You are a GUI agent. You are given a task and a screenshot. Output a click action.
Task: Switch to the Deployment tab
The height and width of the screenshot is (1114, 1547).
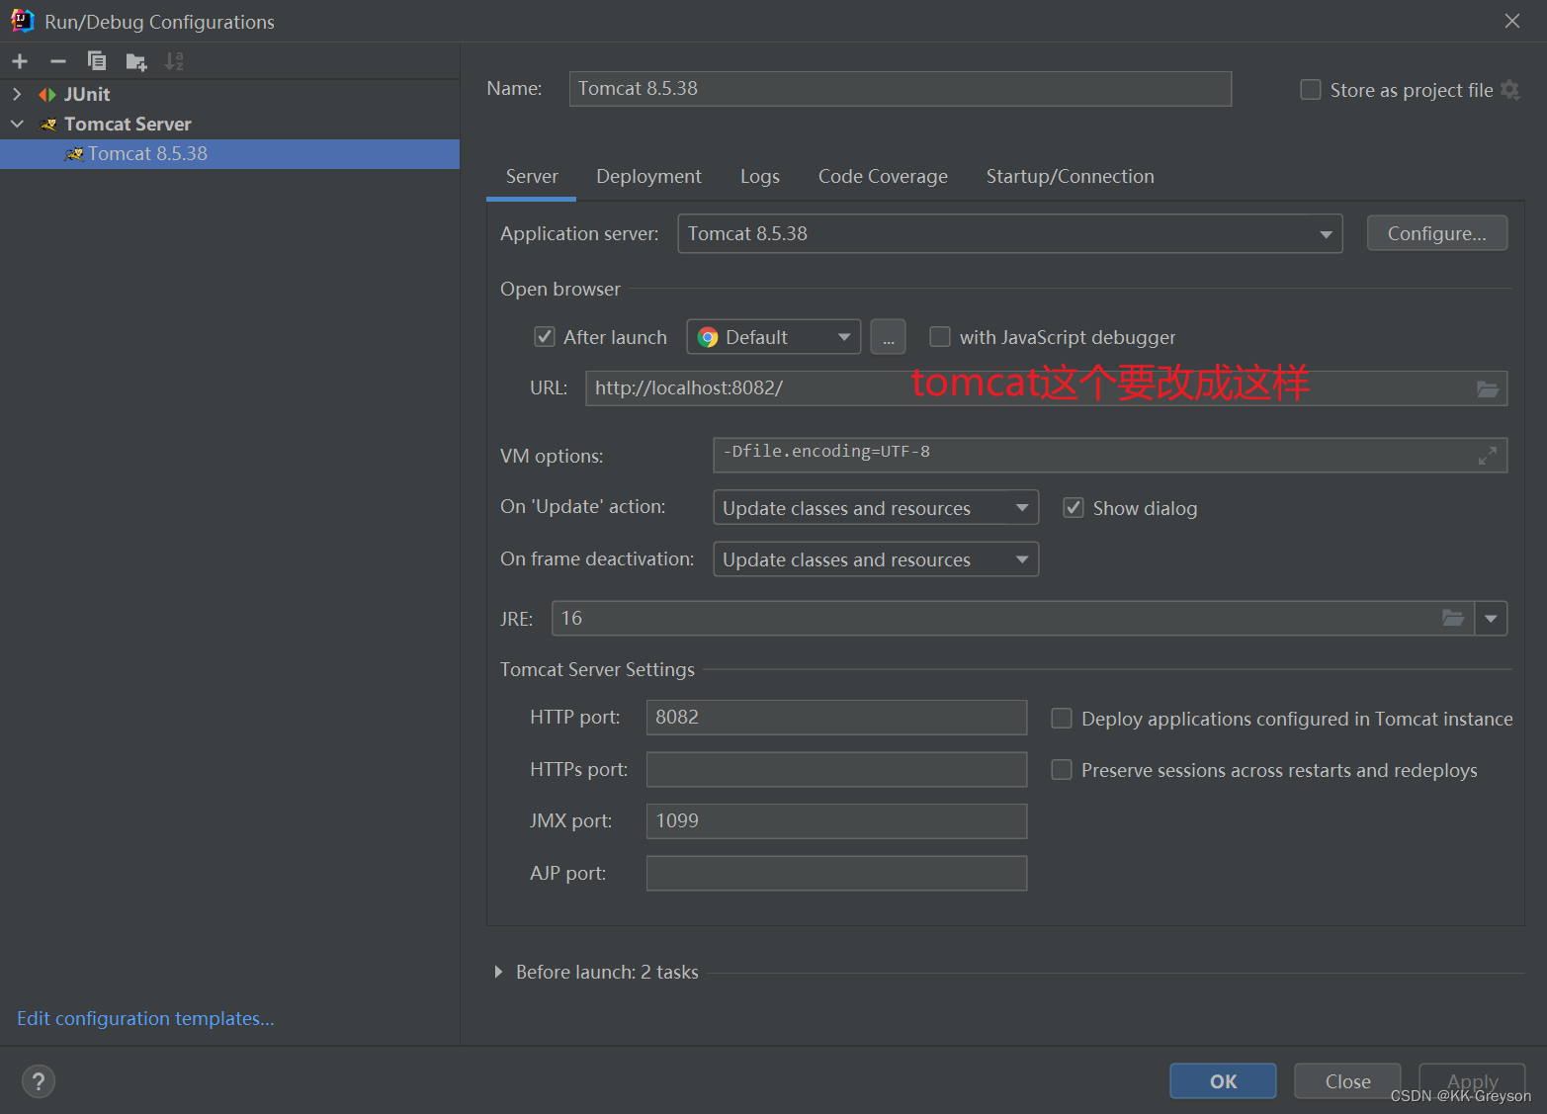click(x=648, y=177)
